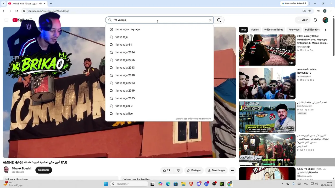Pick suggestion "far vs raja 2005"
The height and width of the screenshot is (188, 335).
coord(159,60)
